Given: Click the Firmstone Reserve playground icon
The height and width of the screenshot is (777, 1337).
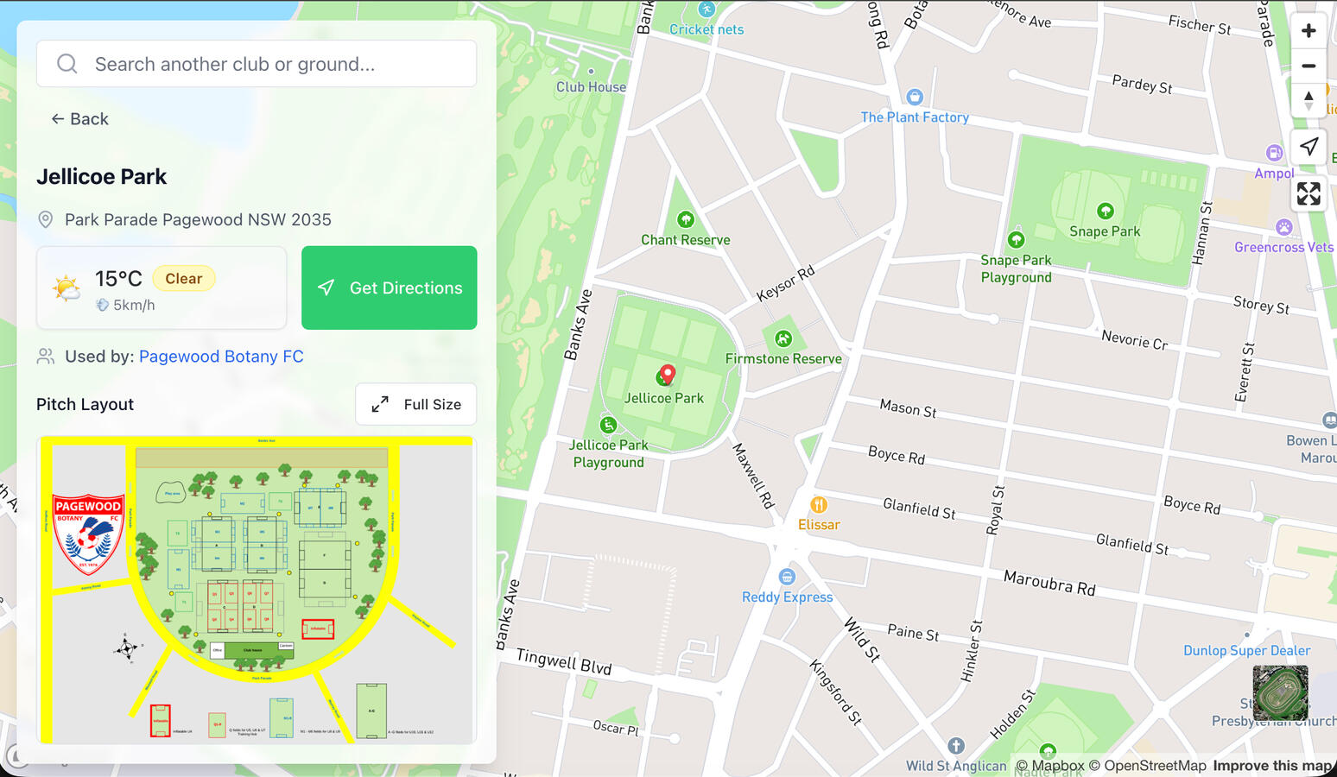Looking at the screenshot, I should 783,338.
